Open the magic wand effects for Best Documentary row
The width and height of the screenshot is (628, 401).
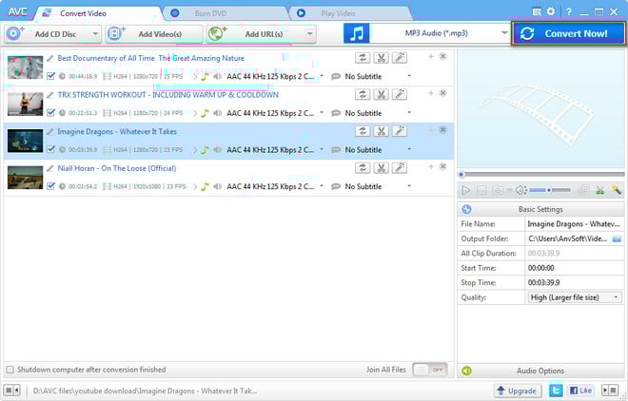click(400, 58)
